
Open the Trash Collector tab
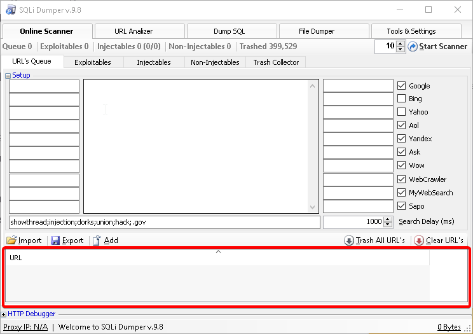(276, 62)
